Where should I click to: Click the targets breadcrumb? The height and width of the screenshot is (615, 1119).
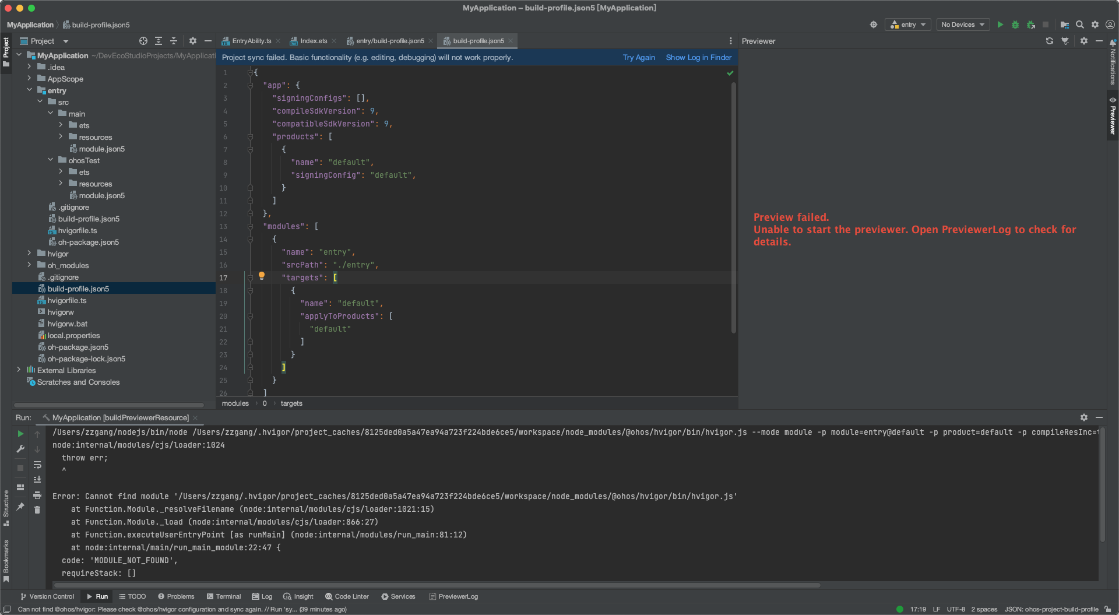click(291, 403)
